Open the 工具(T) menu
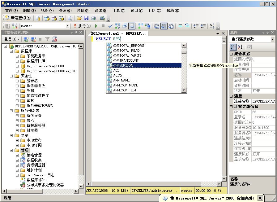This screenshot has height=202, width=277. point(119,11)
